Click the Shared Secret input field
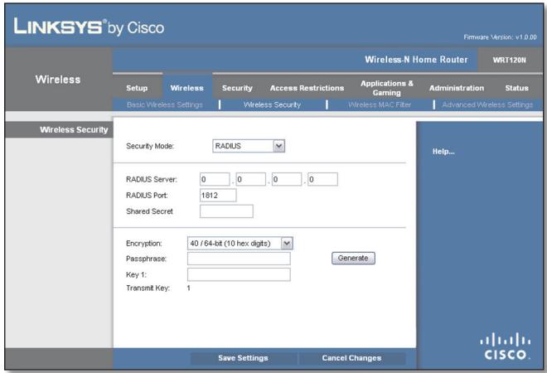 point(226,211)
